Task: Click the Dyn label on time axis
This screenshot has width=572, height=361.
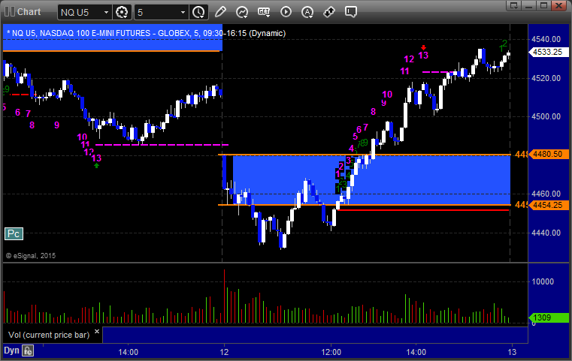Action: click(11, 350)
